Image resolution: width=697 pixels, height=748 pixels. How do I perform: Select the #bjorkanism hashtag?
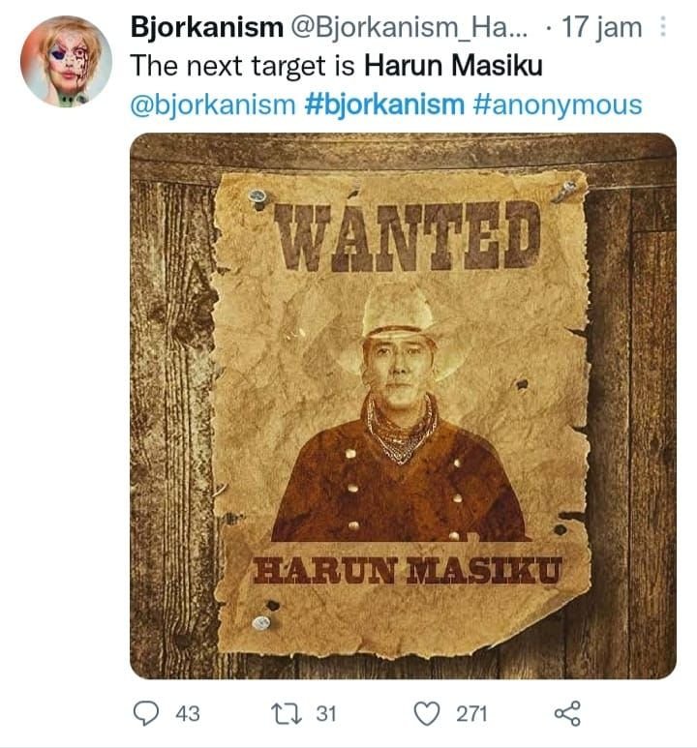coord(384,105)
